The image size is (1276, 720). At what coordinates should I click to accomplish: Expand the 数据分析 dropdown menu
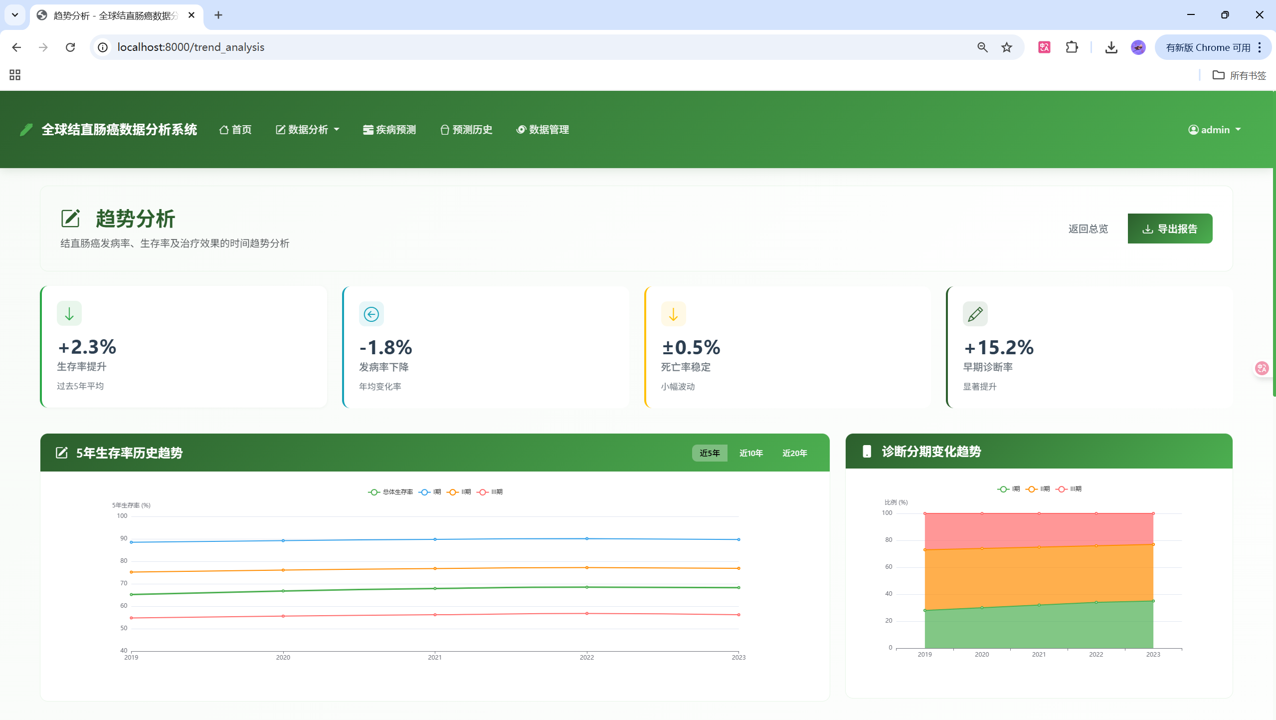[308, 130]
